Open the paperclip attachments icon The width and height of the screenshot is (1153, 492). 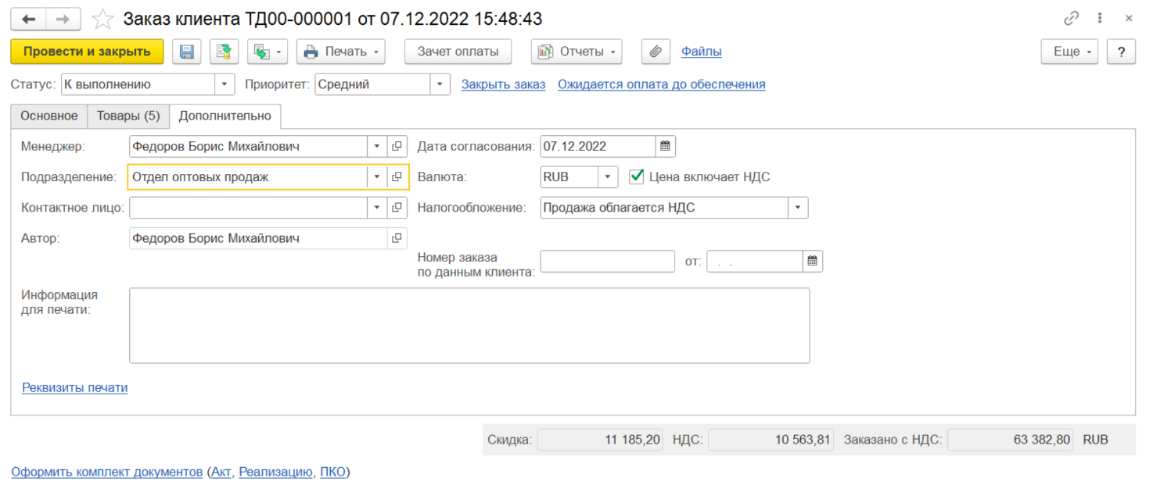pyautogui.click(x=656, y=52)
